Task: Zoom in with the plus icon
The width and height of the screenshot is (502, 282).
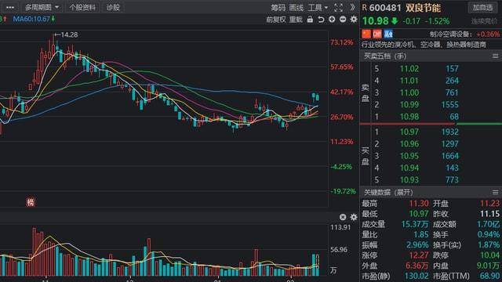Action: [x=332, y=20]
